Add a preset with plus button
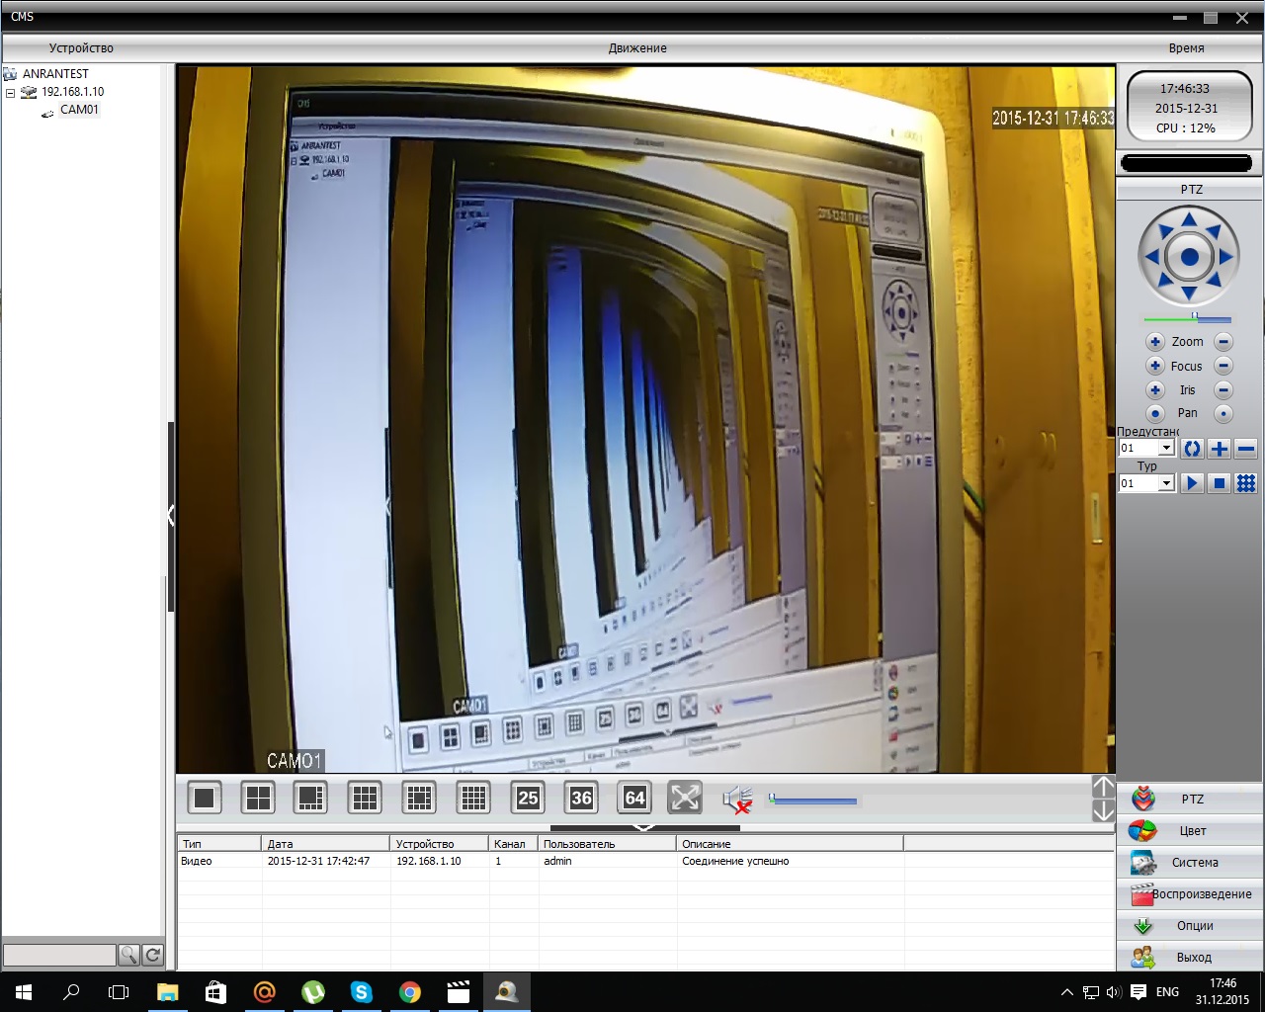The width and height of the screenshot is (1265, 1012). click(1220, 449)
